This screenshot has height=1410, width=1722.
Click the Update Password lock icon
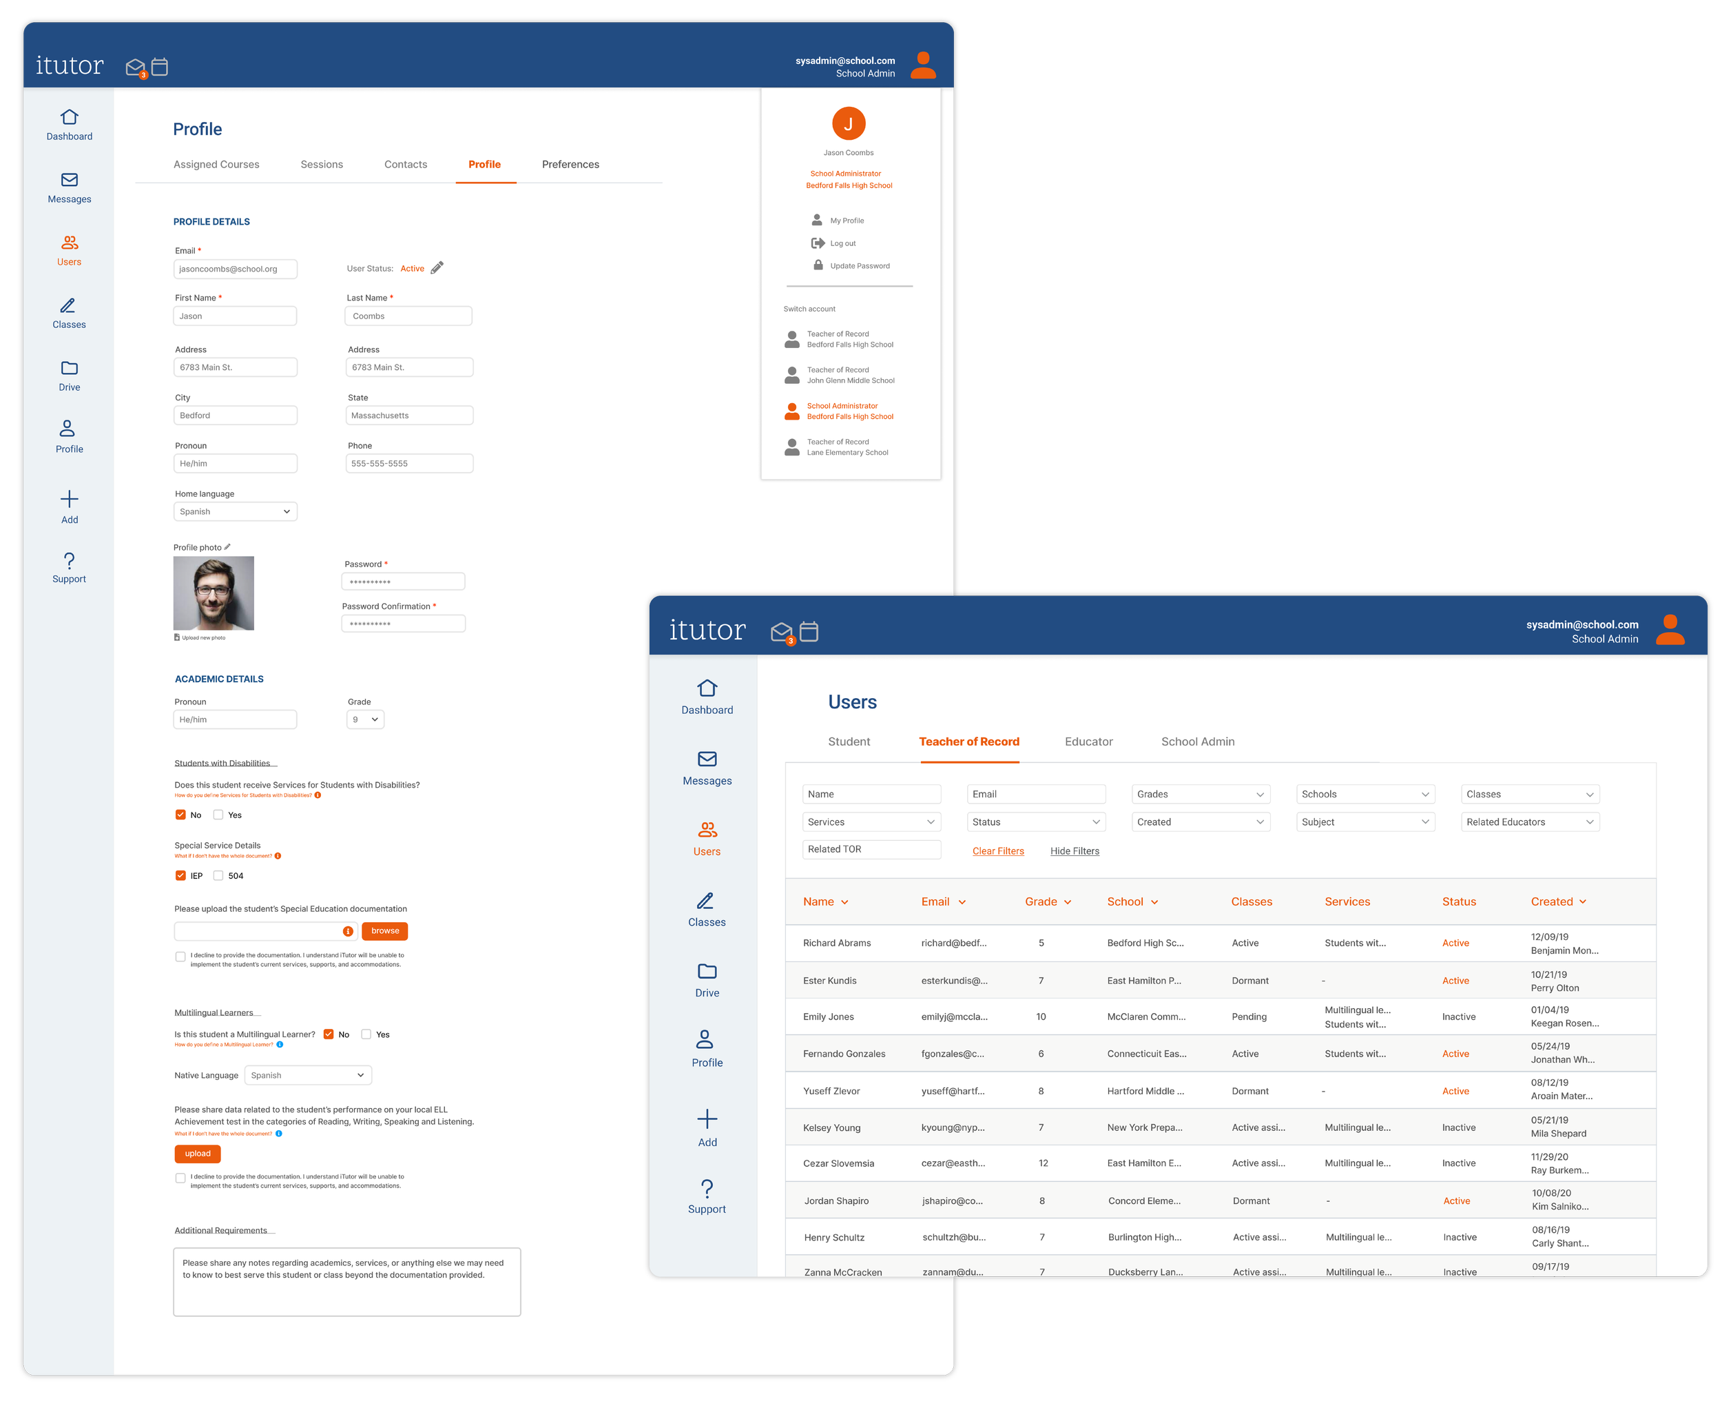[x=818, y=265]
